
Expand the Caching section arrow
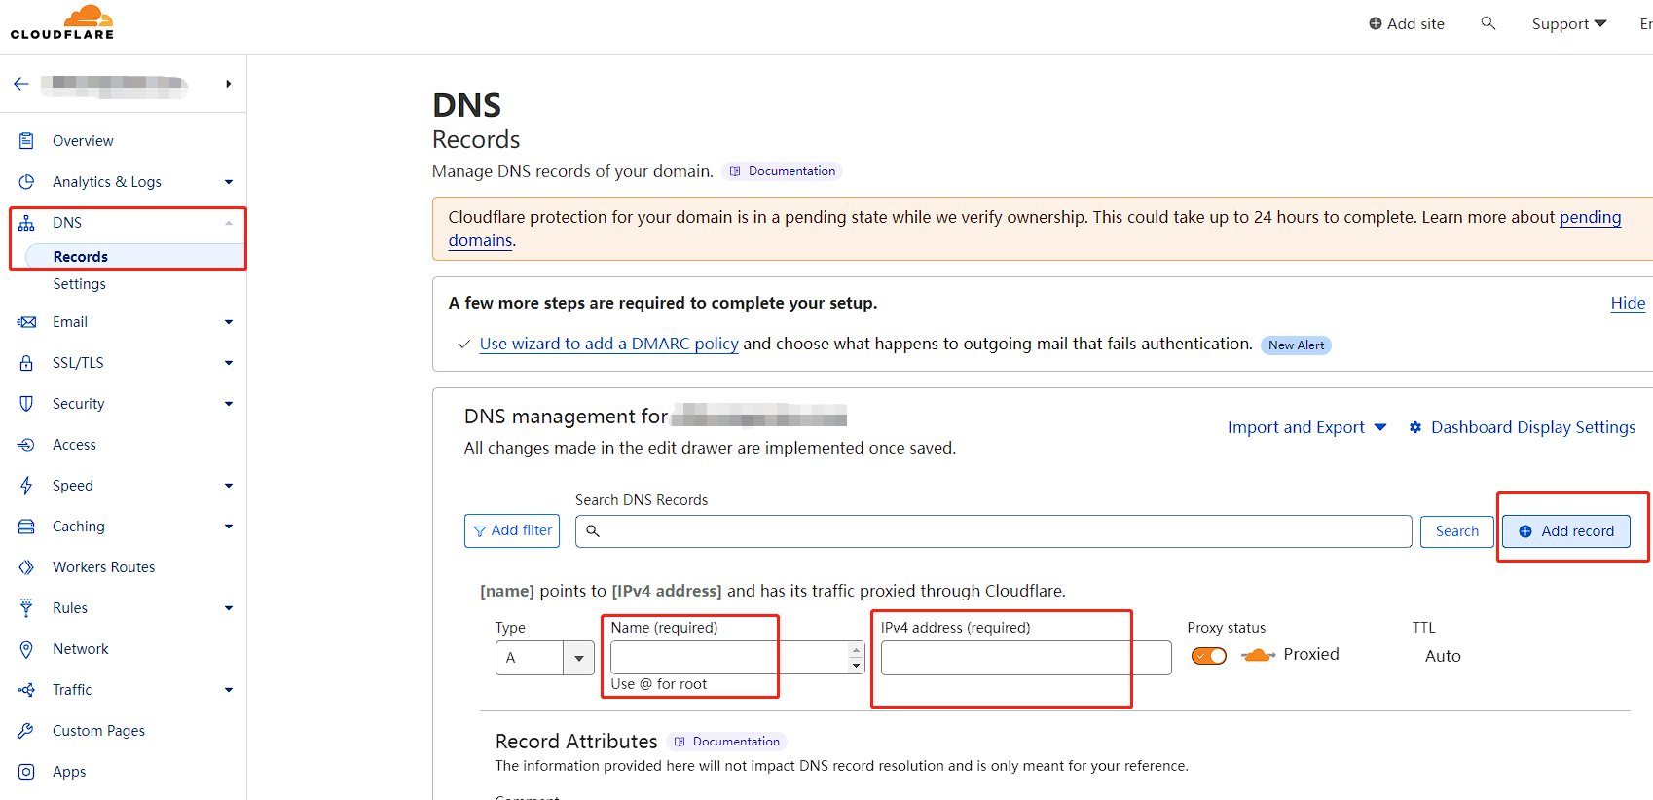(x=229, y=527)
